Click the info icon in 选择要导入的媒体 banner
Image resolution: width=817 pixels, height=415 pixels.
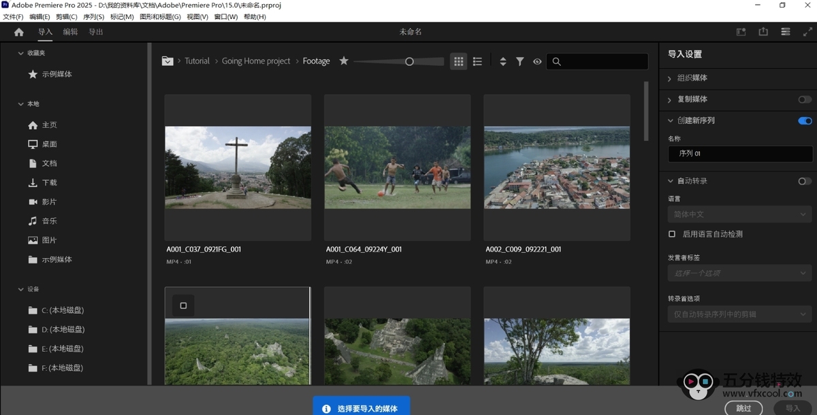pyautogui.click(x=326, y=409)
